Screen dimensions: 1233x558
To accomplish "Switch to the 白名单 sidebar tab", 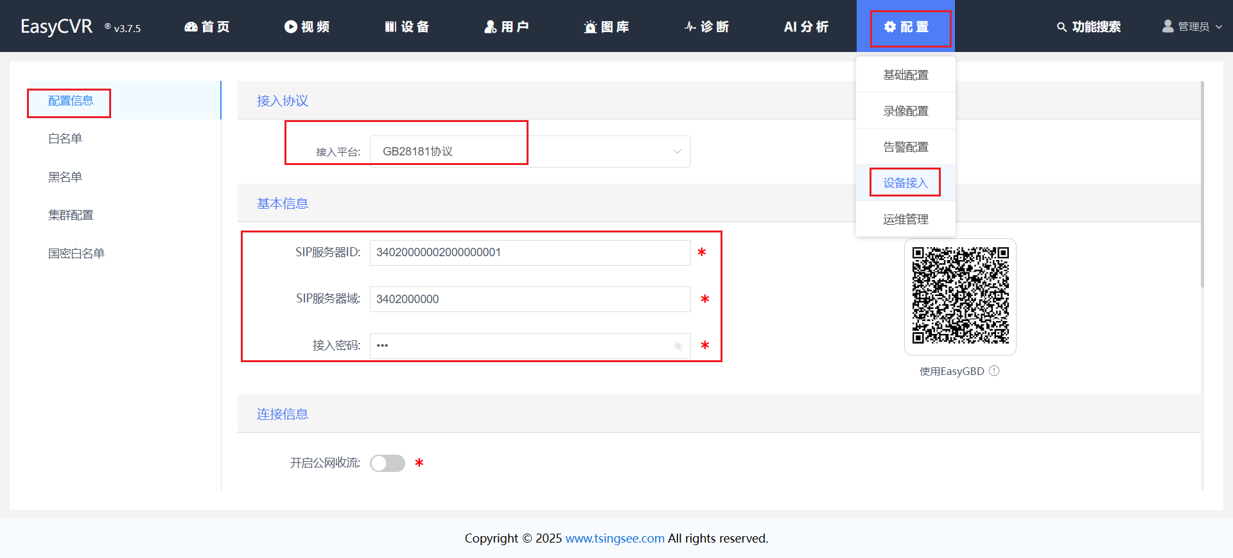I will point(66,139).
